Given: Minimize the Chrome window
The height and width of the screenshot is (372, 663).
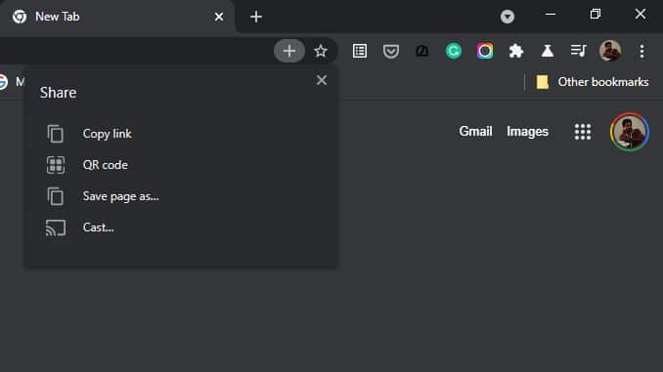Looking at the screenshot, I should tap(551, 15).
